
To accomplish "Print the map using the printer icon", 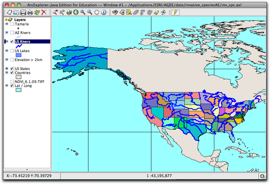I will pos(30,12).
